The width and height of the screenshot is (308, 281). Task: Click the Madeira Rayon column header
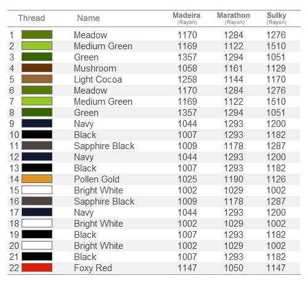pyautogui.click(x=187, y=18)
